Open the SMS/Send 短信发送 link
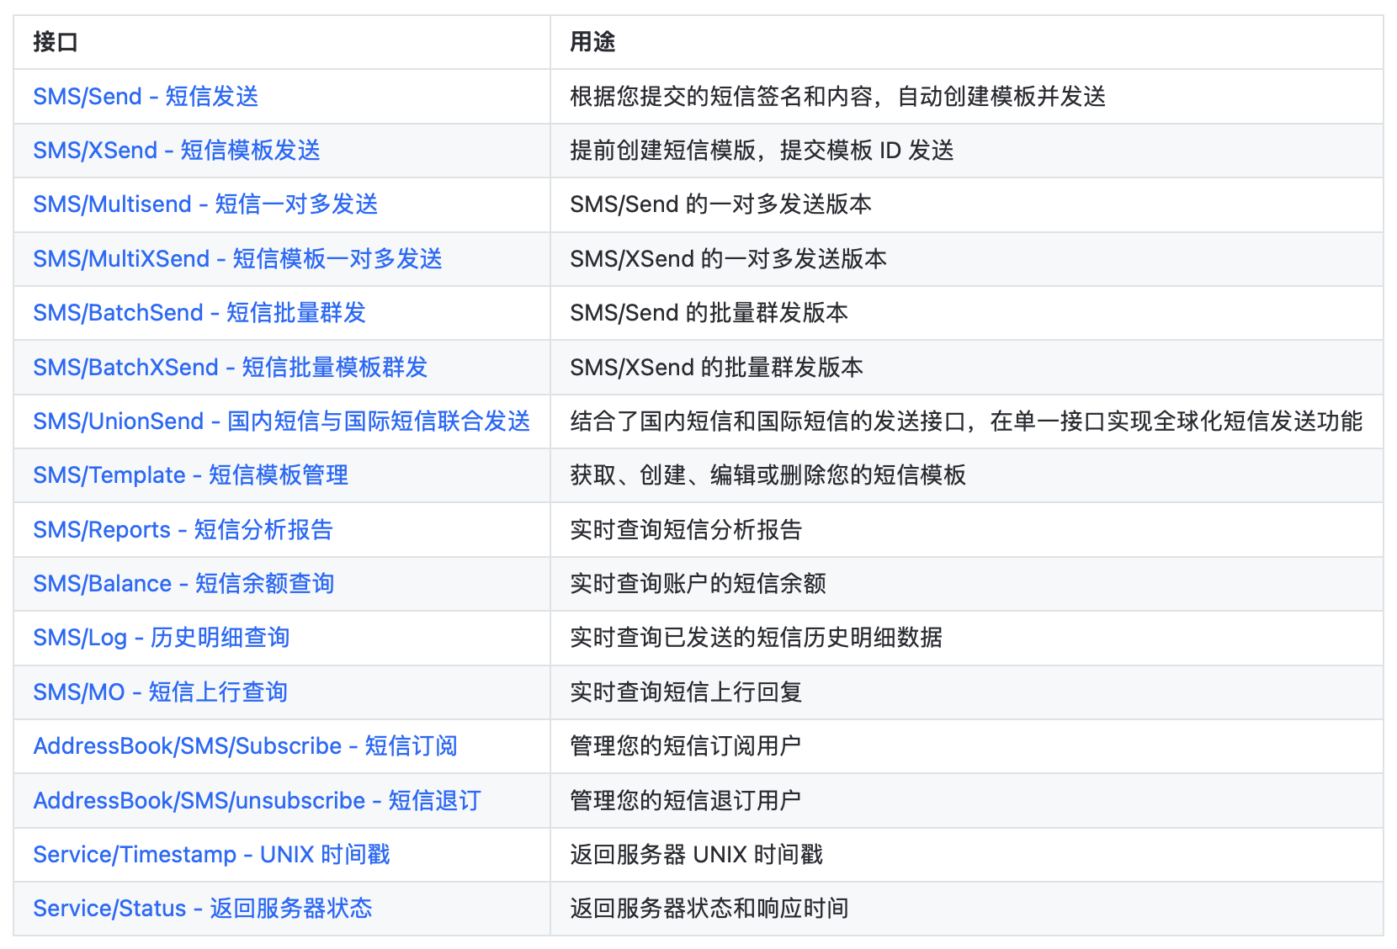 tap(146, 97)
